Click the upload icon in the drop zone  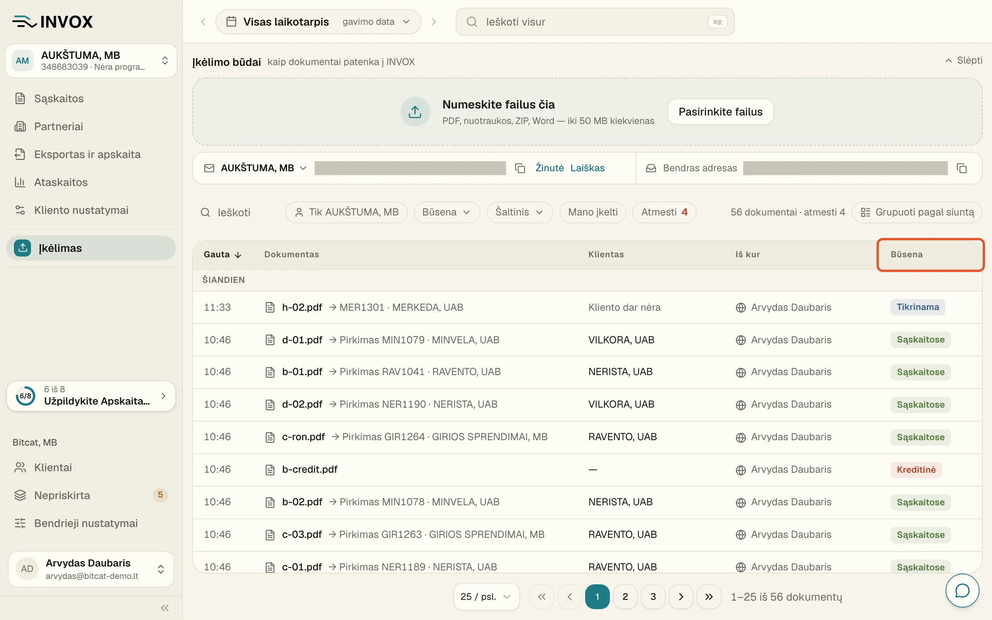(x=415, y=112)
